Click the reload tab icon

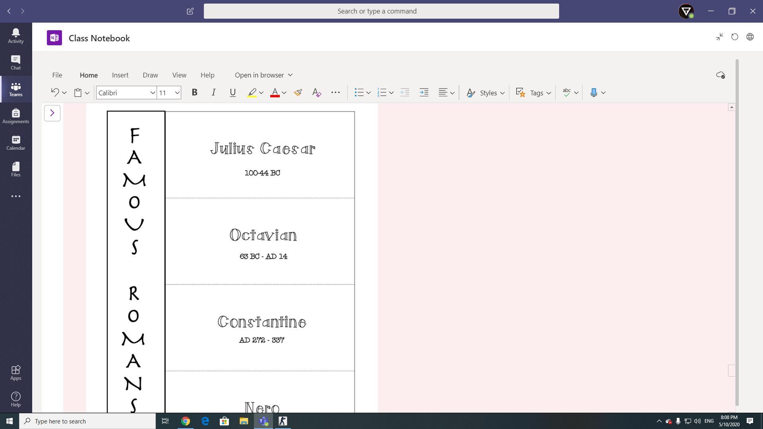pyautogui.click(x=734, y=37)
